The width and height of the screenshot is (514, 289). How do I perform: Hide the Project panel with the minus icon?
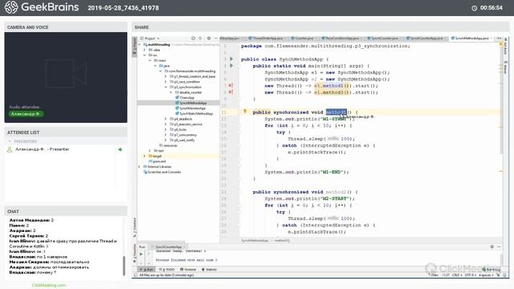[x=215, y=39]
